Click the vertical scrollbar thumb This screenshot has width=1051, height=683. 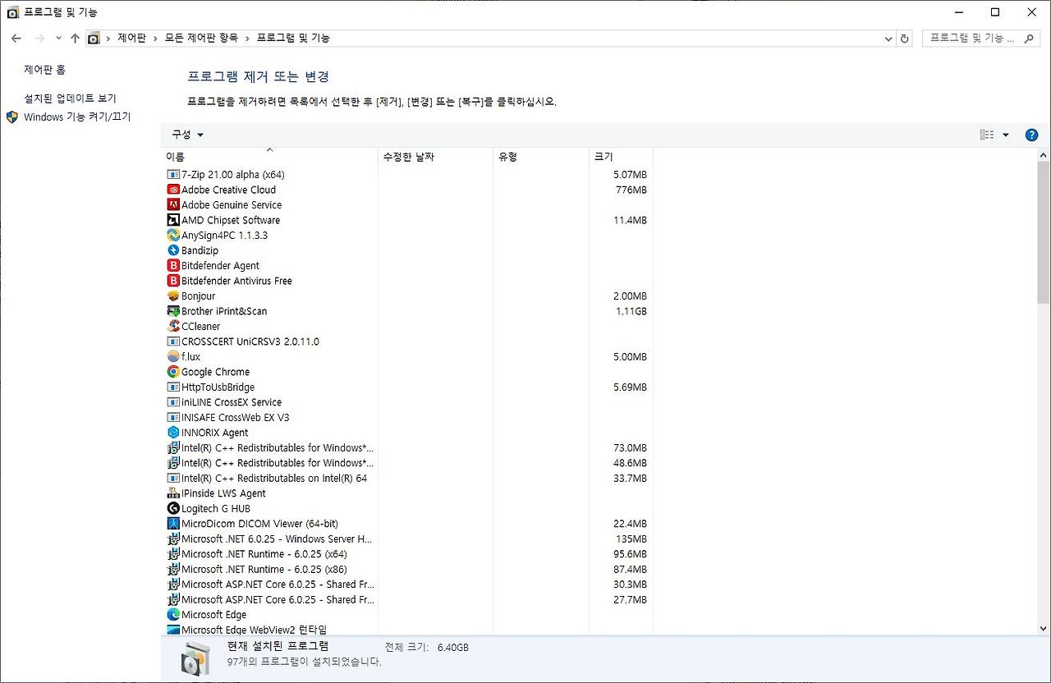pos(1044,232)
